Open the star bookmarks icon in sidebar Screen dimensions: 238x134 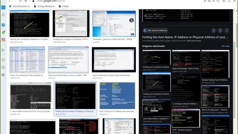click(x=3, y=15)
